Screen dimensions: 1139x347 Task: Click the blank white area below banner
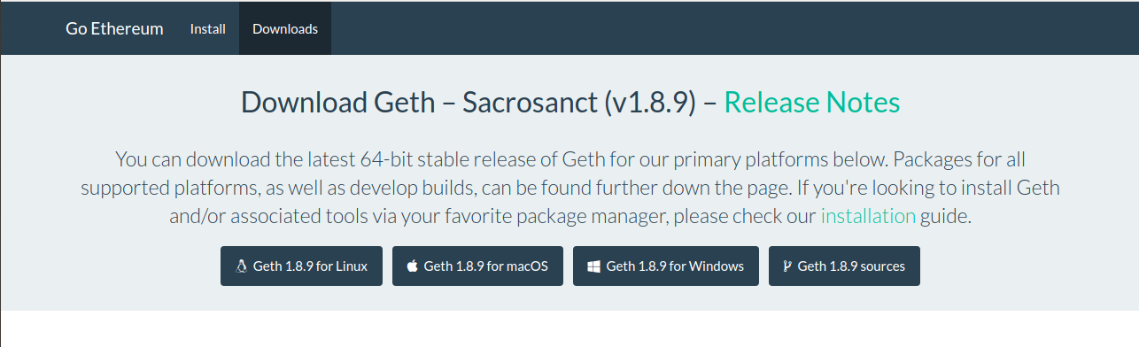(569, 328)
